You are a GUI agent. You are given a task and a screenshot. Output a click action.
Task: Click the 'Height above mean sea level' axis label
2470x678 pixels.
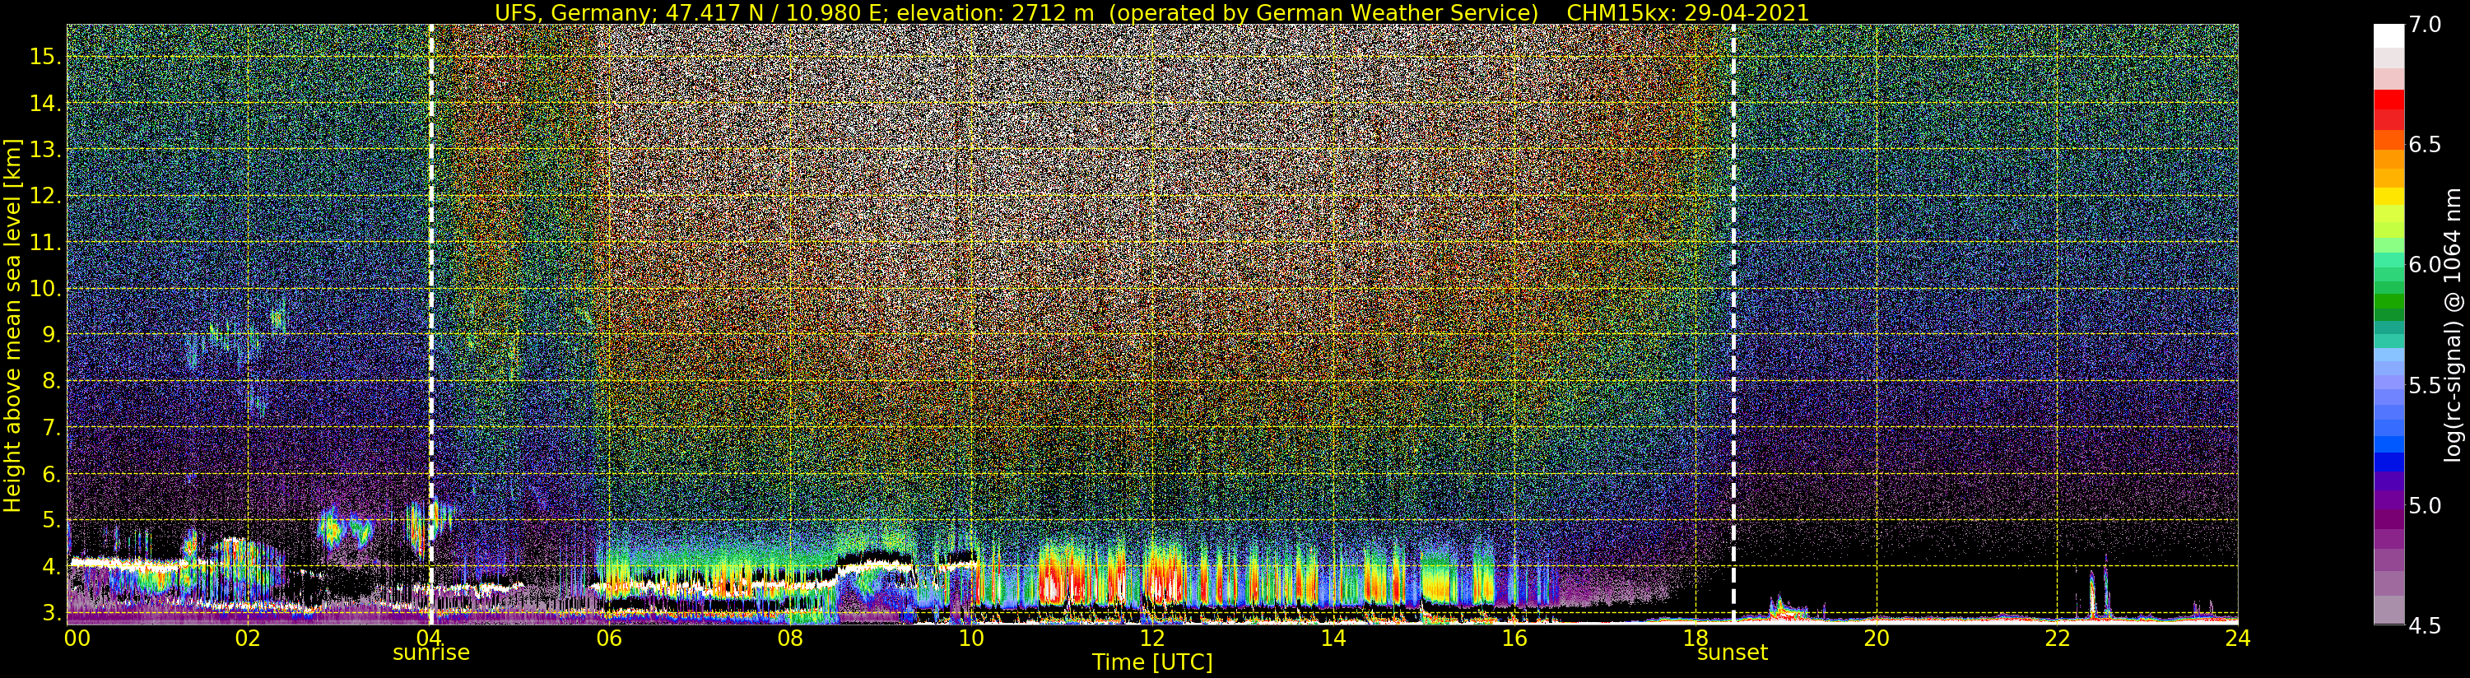[x=12, y=326]
